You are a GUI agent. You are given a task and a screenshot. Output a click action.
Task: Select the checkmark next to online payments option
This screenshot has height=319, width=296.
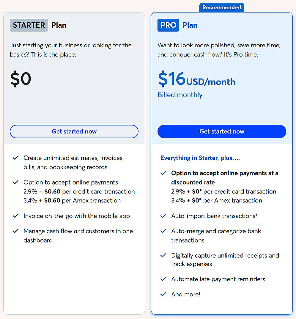(x=15, y=182)
